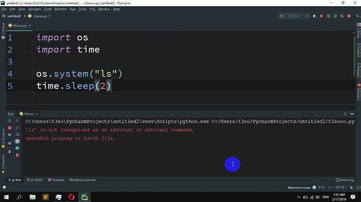361x202 pixels.
Task: Click the editor vertical scrollbar
Action: [354, 55]
